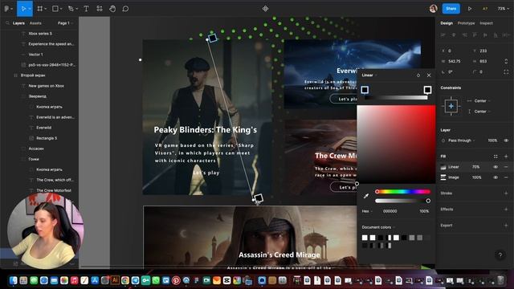The width and height of the screenshot is (514, 289).
Task: Click the Hex value field 000000
Action: (x=390, y=211)
